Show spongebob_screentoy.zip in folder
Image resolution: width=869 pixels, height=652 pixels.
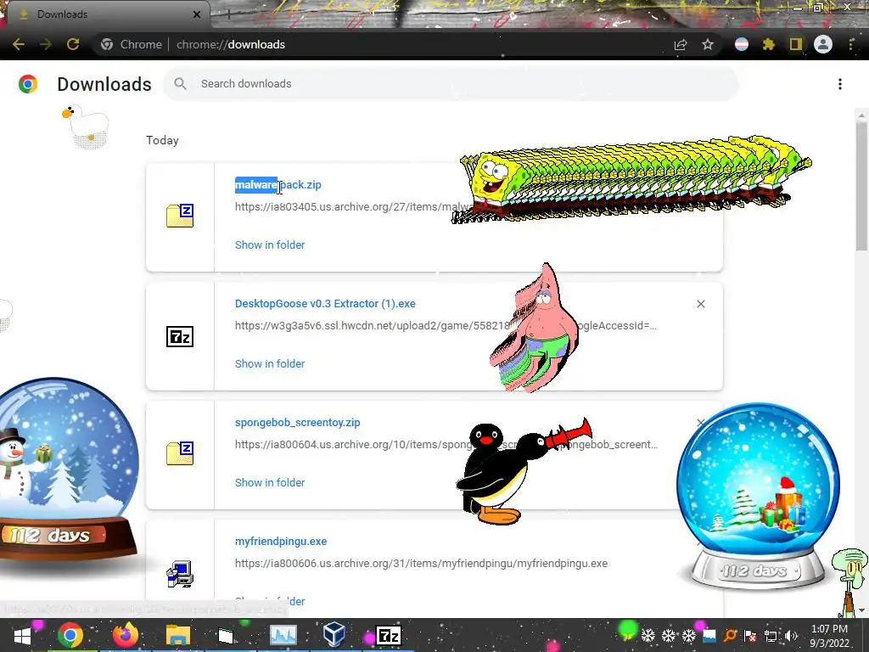coord(270,483)
